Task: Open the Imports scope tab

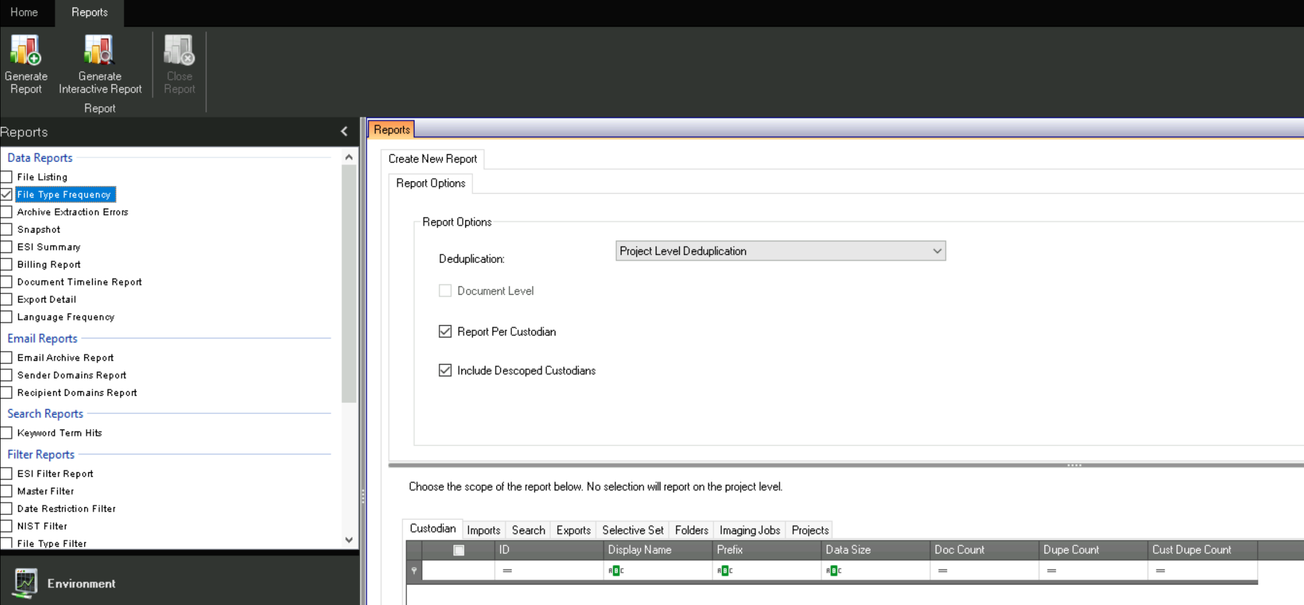Action: click(483, 530)
